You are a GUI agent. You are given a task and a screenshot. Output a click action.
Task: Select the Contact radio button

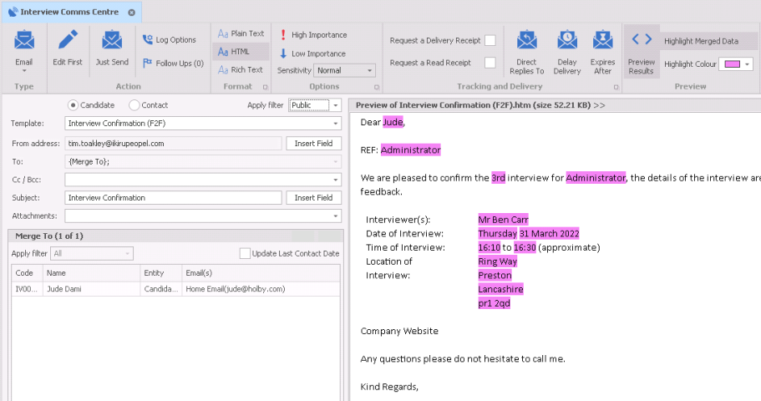click(134, 105)
